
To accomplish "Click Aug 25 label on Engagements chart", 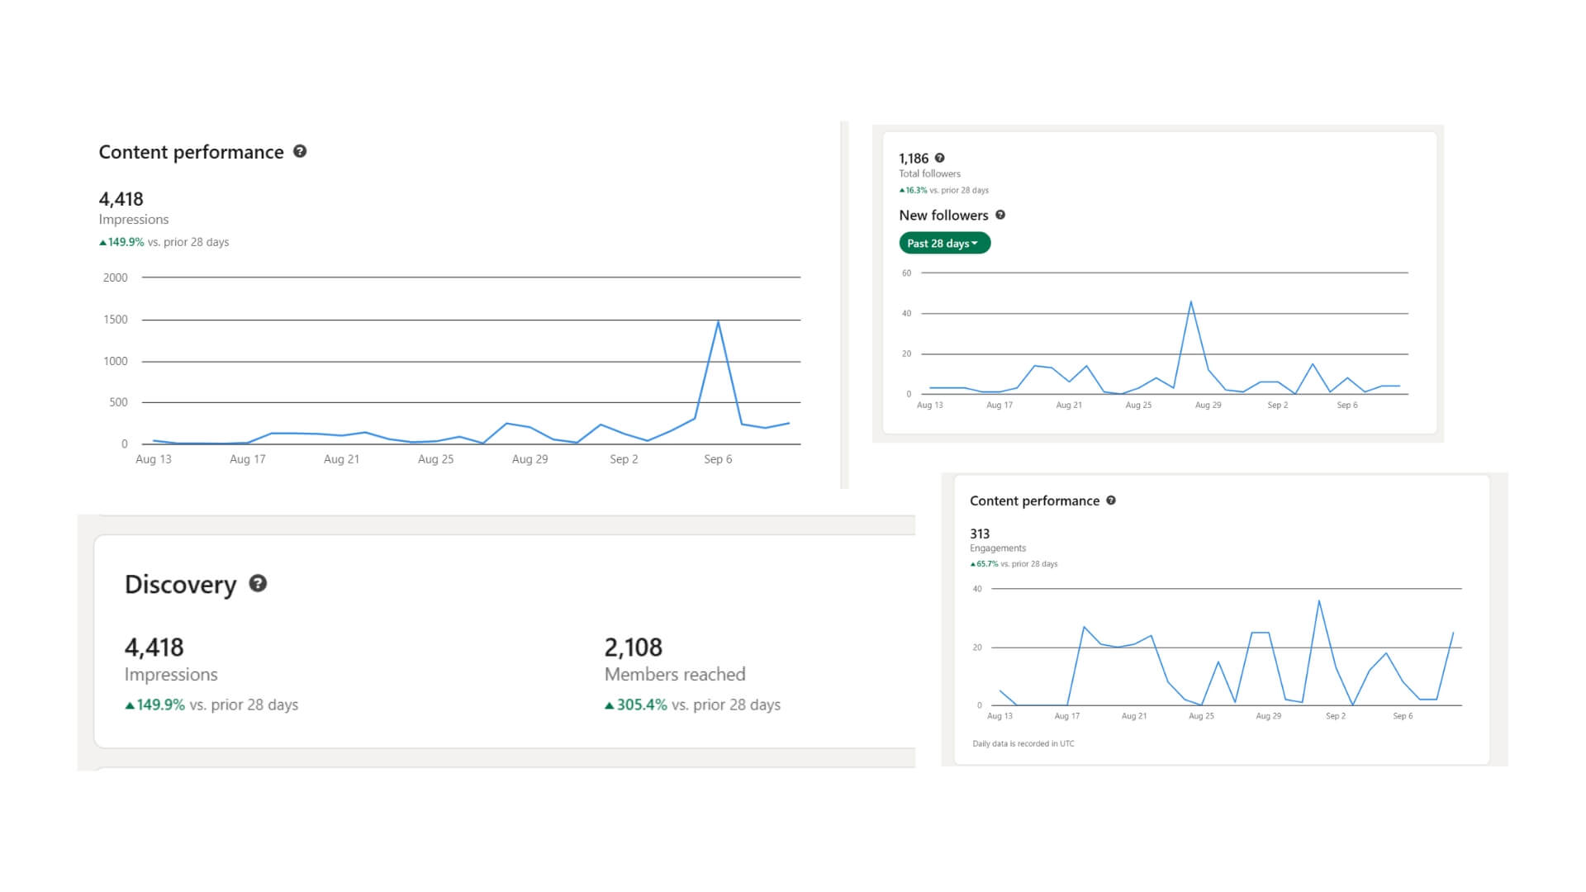I will tap(1201, 716).
